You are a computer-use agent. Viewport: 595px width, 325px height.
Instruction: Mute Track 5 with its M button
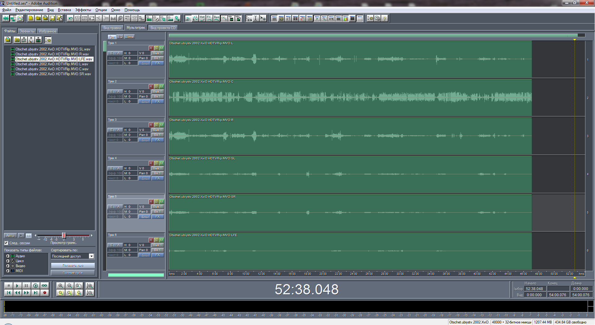coord(161,202)
